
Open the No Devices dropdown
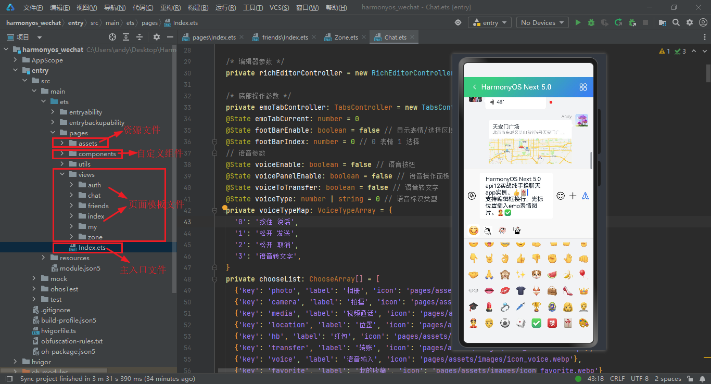[x=543, y=23]
